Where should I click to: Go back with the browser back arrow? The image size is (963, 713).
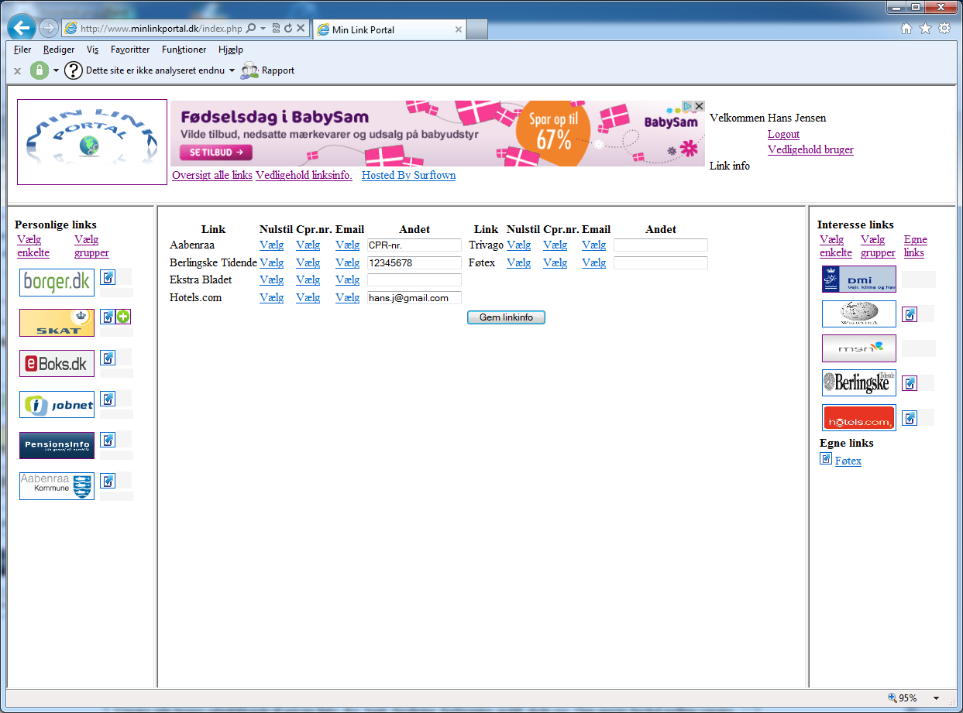point(21,29)
